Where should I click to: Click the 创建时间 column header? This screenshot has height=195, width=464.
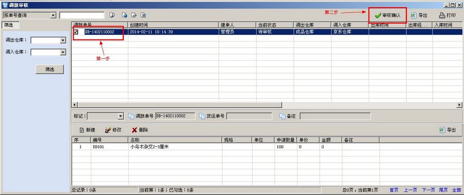(173, 25)
